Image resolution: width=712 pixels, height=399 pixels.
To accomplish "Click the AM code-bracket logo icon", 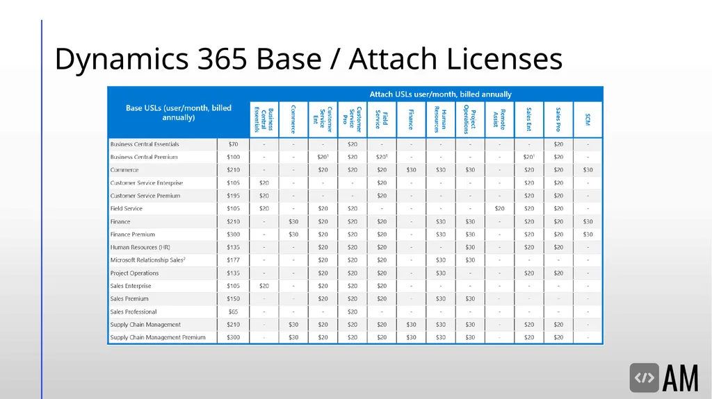I will point(644,377).
